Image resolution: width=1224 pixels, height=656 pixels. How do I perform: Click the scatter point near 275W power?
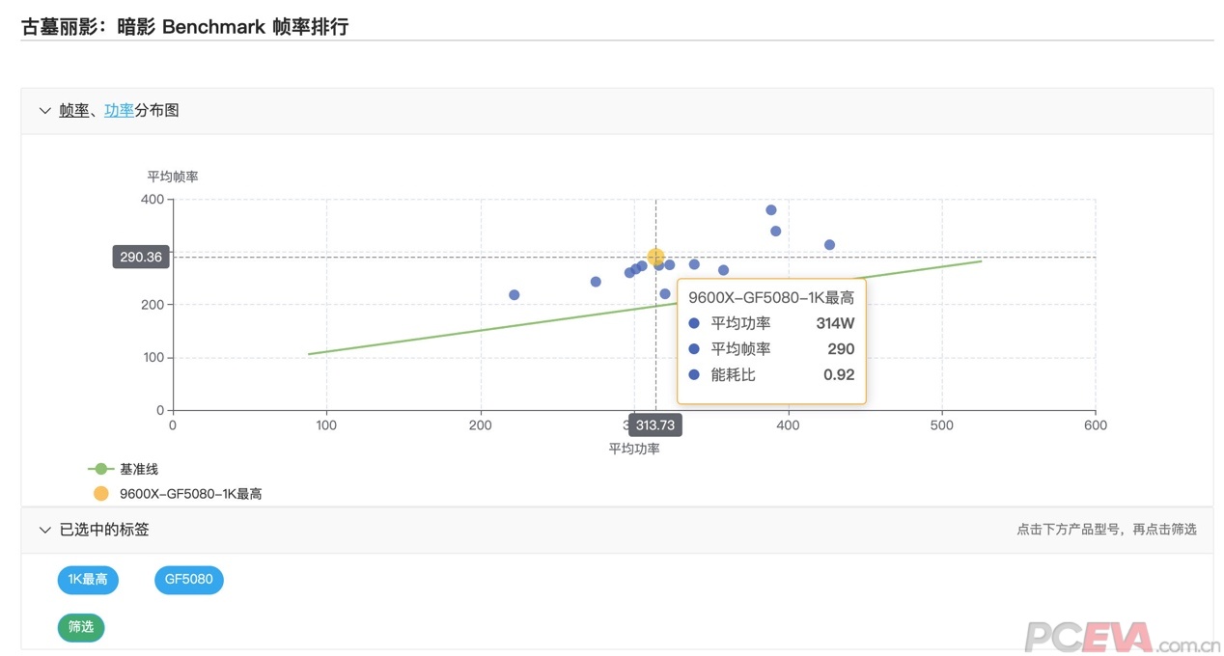coord(596,282)
